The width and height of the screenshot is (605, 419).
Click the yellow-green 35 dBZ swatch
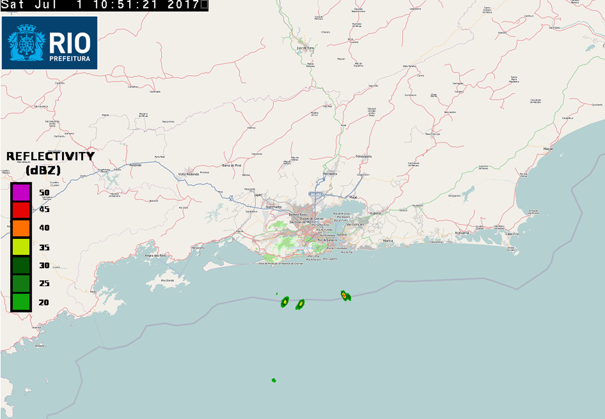tap(21, 247)
